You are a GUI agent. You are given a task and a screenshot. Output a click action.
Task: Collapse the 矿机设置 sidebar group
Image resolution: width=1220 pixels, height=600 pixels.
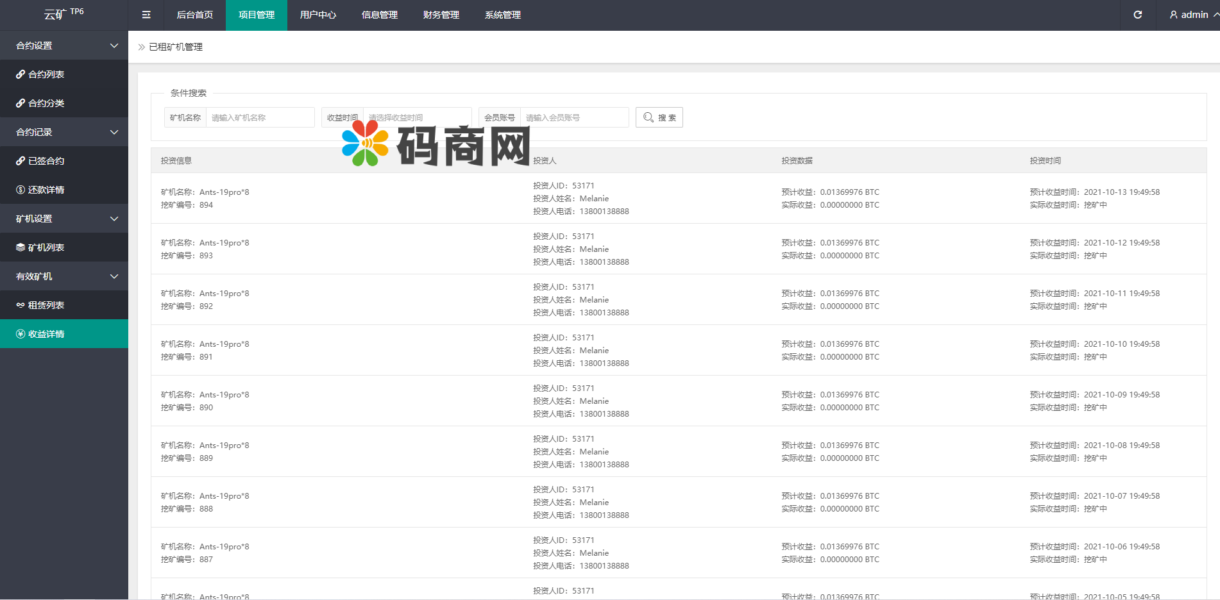pos(114,219)
